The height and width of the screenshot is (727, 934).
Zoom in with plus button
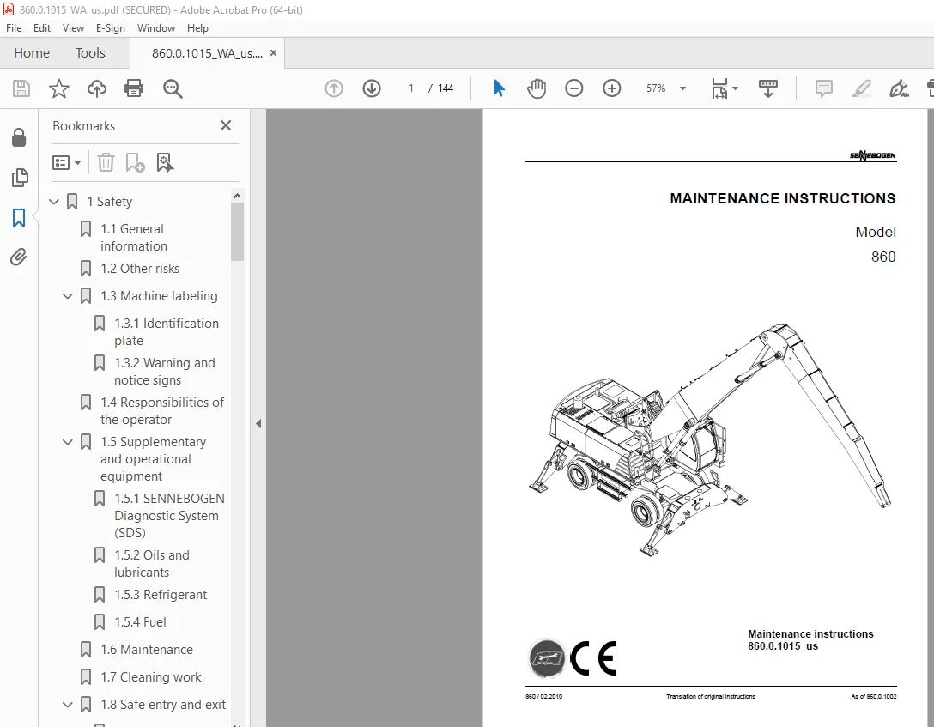pyautogui.click(x=612, y=88)
